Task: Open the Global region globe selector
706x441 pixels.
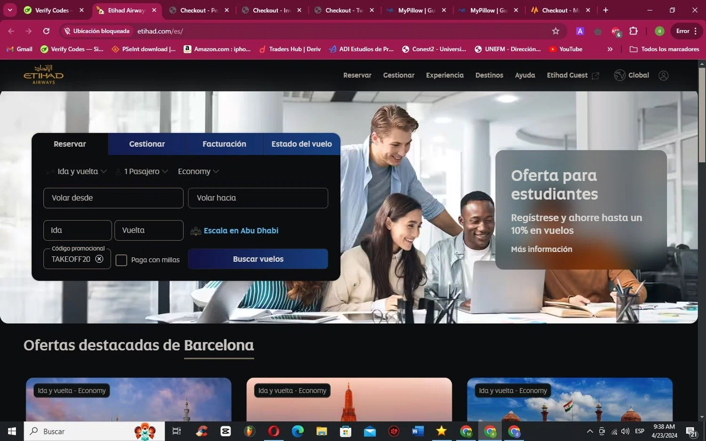Action: [631, 75]
